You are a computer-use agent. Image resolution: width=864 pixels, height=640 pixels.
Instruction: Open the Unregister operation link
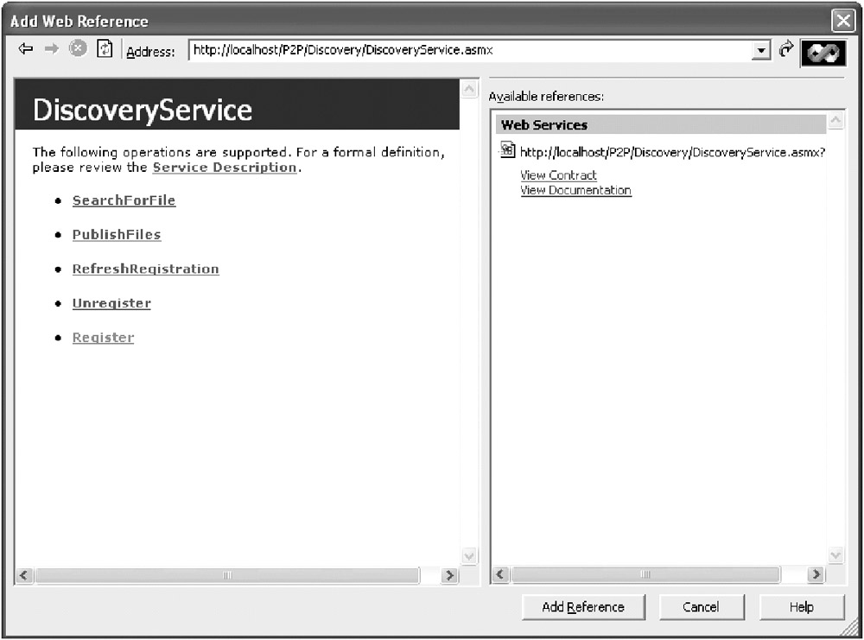111,304
